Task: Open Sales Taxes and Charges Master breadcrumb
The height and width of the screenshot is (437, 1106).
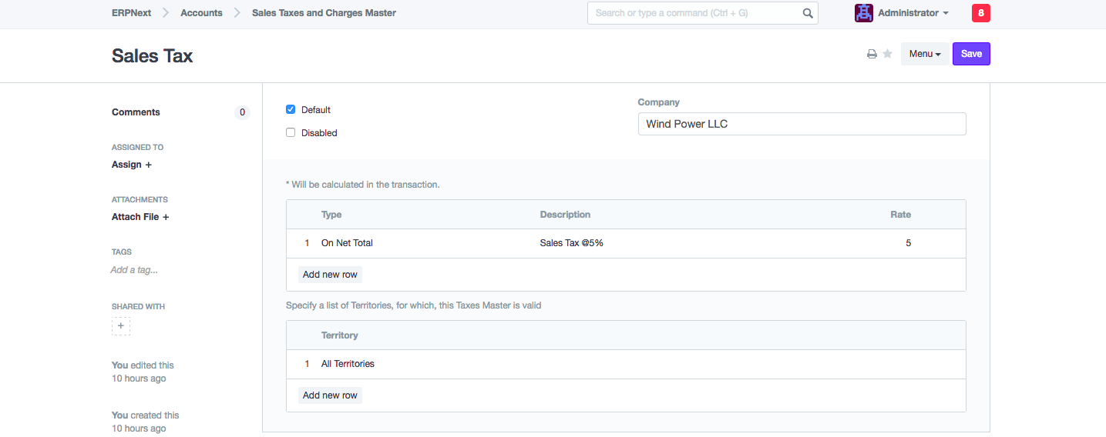Action: (x=324, y=13)
